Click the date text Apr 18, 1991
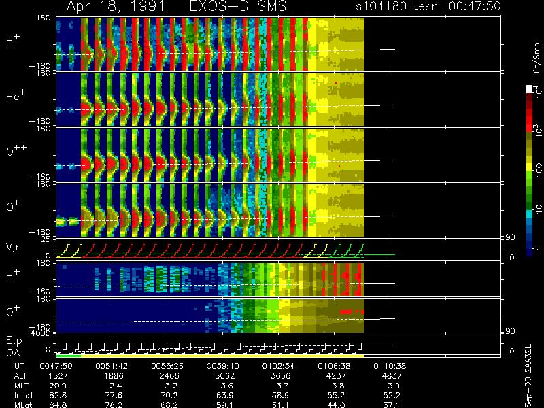The image size is (544, 408). 115,6
